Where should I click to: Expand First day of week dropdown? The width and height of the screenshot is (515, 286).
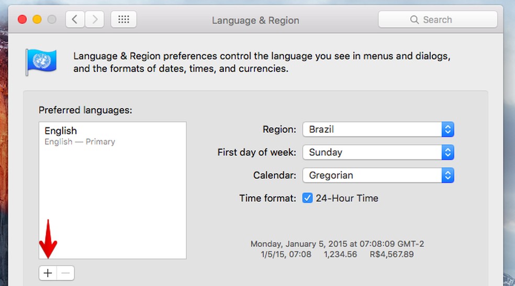(x=378, y=152)
